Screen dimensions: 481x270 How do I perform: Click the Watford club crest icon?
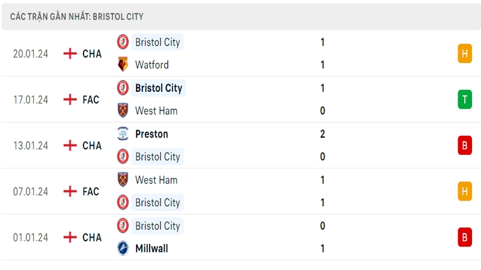(123, 64)
